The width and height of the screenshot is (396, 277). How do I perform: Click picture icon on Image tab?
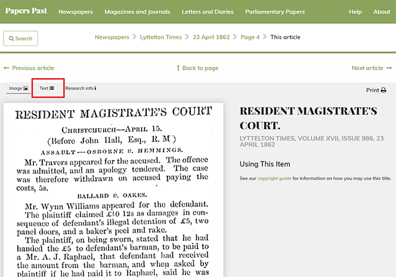[x=26, y=88]
